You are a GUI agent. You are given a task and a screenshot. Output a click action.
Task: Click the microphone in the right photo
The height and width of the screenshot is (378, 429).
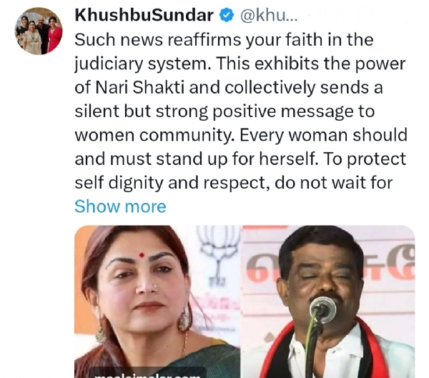click(323, 310)
